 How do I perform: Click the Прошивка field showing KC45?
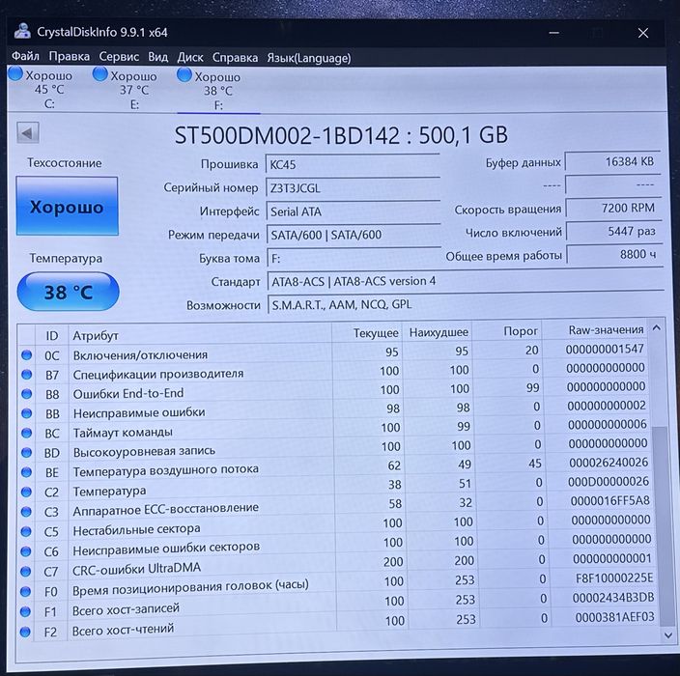(353, 164)
